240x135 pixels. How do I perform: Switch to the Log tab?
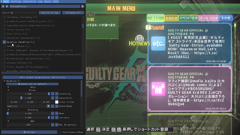click(40, 1)
